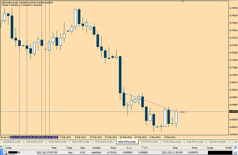Click the current time 2011.03.11 20:59 cell
Viewport: 238px width, 155px height.
click(x=172, y=152)
